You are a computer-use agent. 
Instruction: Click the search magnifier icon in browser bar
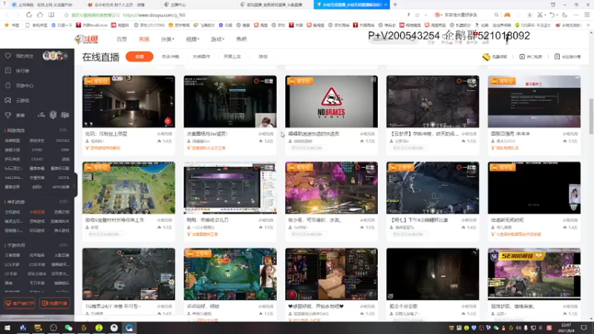click(x=496, y=15)
